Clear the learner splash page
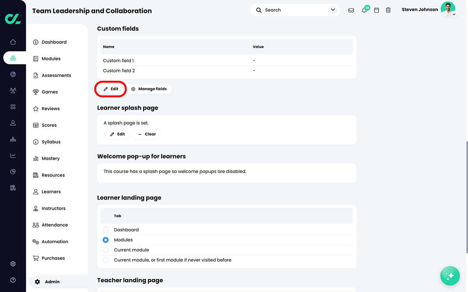468x292 pixels. pos(146,134)
